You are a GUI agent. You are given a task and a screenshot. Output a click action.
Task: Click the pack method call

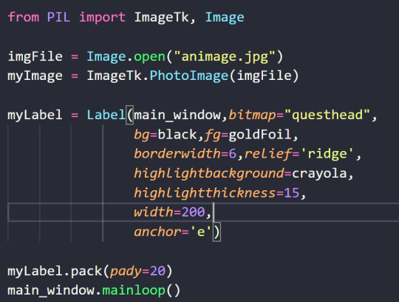pyautogui.click(x=86, y=272)
